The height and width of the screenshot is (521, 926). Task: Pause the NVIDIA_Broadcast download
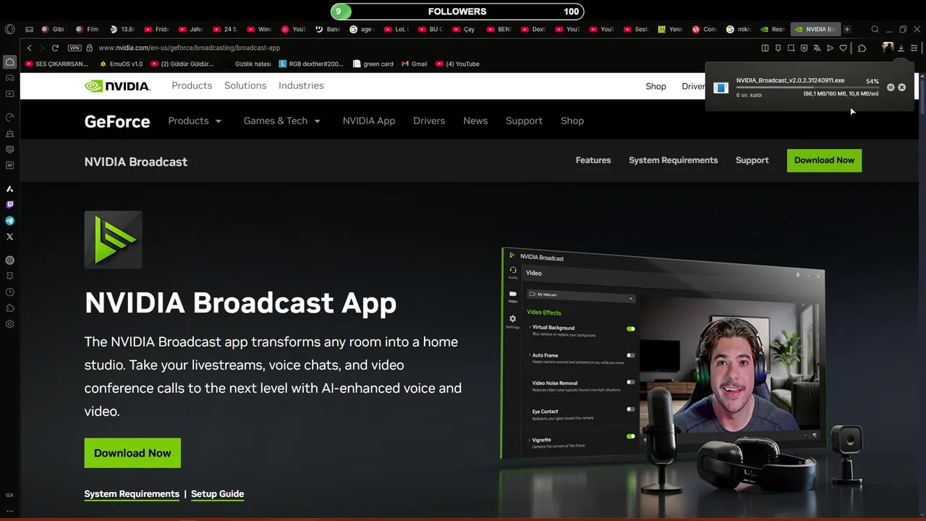(x=891, y=87)
